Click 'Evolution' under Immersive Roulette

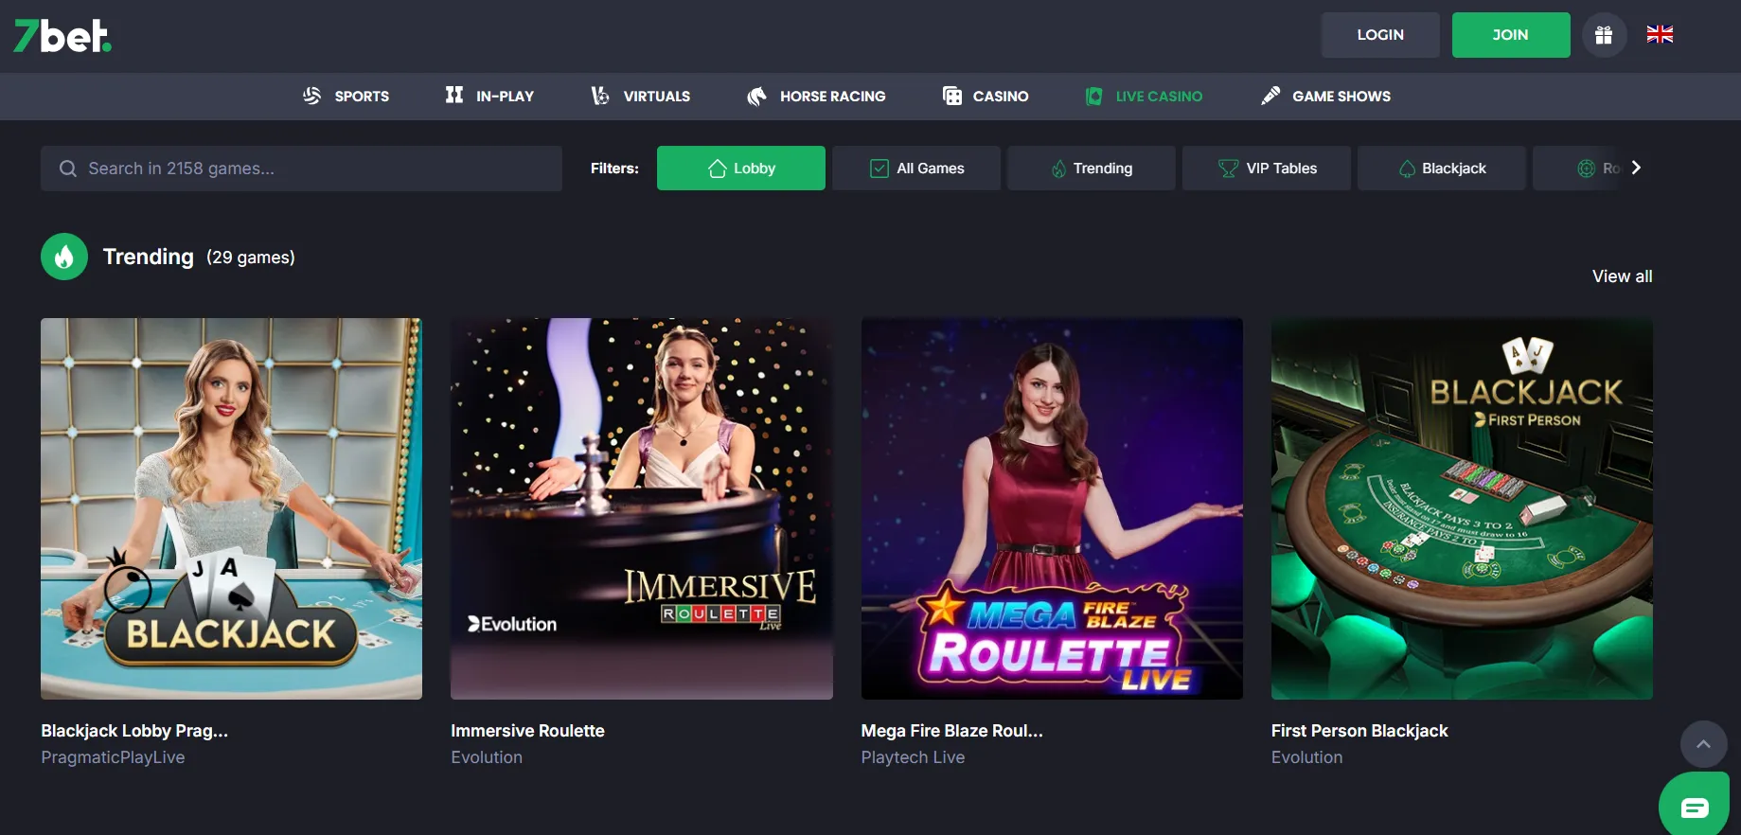(487, 757)
